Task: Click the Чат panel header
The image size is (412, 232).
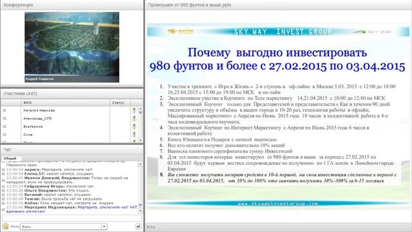Action: (72, 150)
